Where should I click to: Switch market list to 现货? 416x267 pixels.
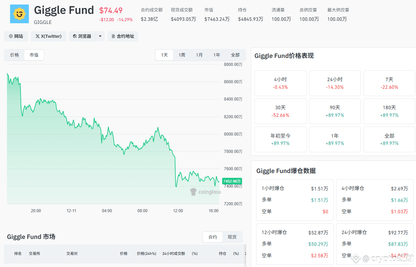[x=232, y=237]
